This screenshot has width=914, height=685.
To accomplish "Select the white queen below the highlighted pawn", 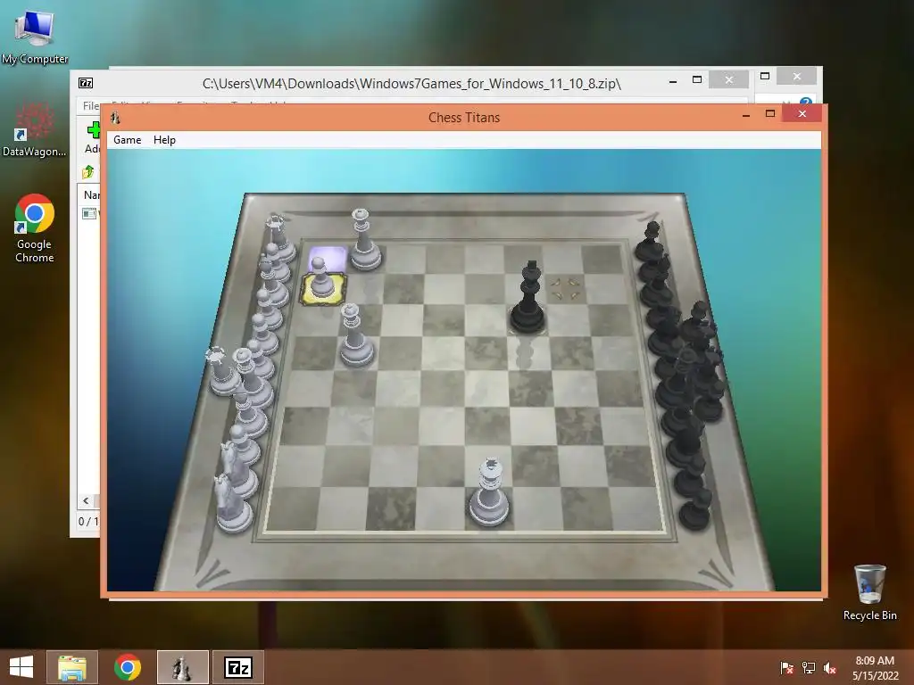I will pos(354,335).
